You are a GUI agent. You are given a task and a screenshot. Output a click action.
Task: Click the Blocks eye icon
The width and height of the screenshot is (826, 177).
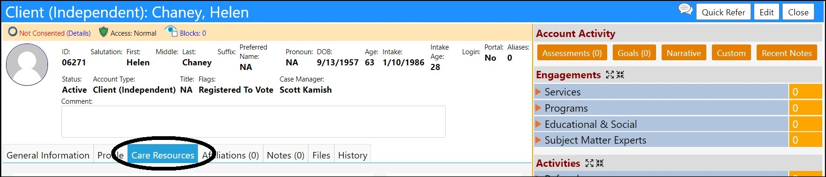coord(171,32)
